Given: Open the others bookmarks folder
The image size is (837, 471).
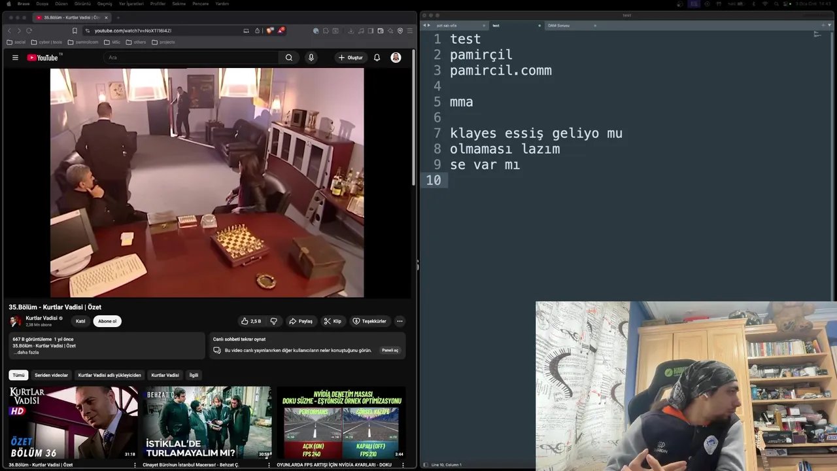Looking at the screenshot, I should (x=136, y=42).
